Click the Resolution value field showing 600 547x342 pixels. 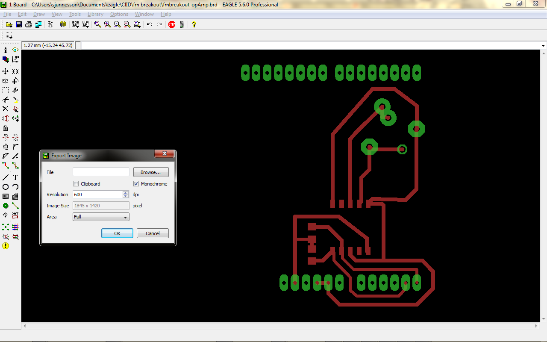coord(97,195)
